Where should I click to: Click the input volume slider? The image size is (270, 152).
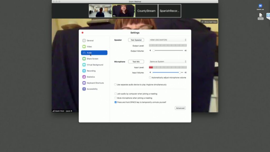point(168,72)
